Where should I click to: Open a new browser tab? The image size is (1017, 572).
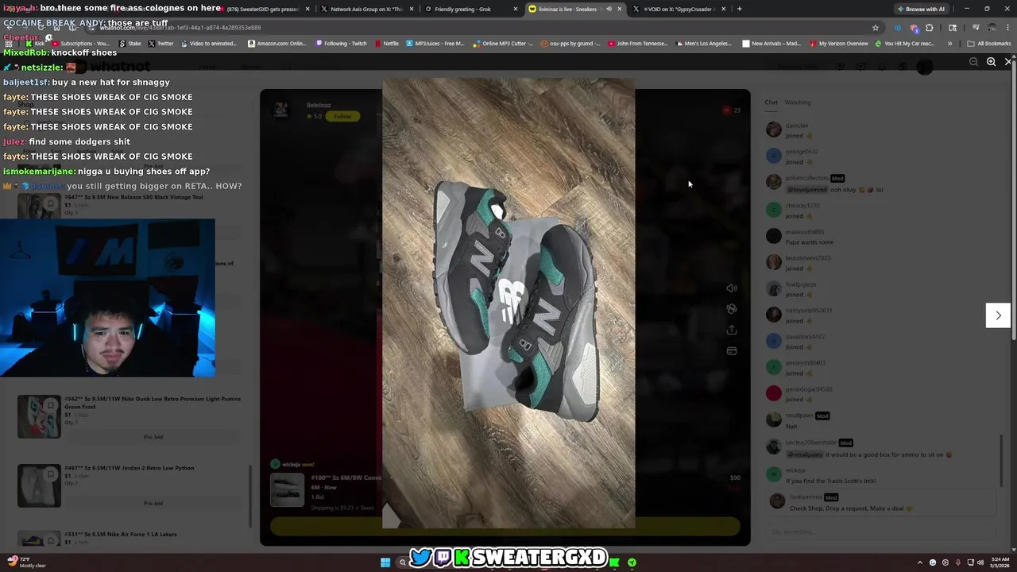tap(739, 9)
